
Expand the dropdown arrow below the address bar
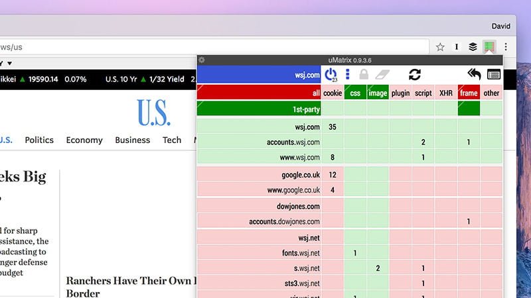(x=9, y=64)
